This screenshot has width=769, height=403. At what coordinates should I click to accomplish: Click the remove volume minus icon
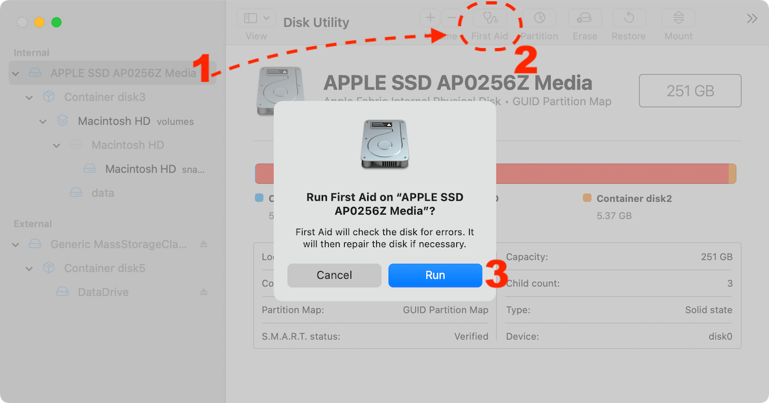[452, 17]
